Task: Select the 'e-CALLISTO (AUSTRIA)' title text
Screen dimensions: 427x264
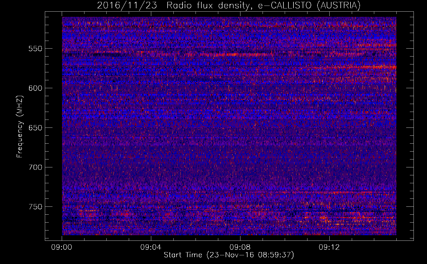Action: pyautogui.click(x=309, y=6)
